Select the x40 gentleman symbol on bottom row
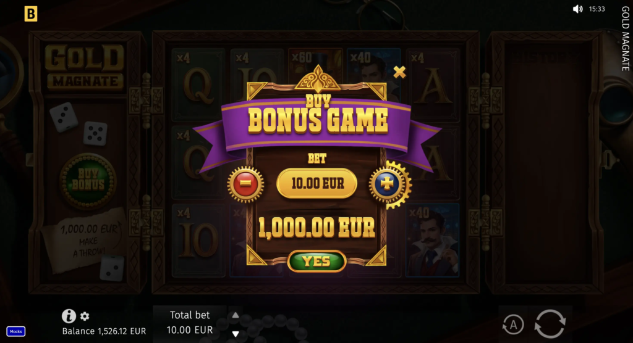This screenshot has width=633, height=343. (x=432, y=240)
